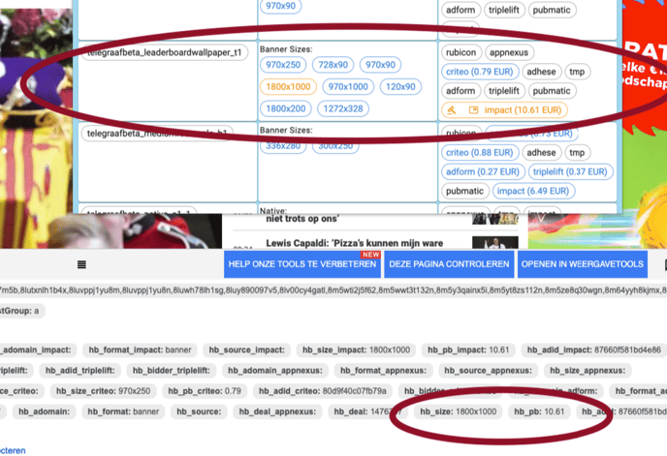Screen dimensions: 667x456
Task: Click the criteo (0.88 EUR) bidder chip
Action: (x=479, y=152)
